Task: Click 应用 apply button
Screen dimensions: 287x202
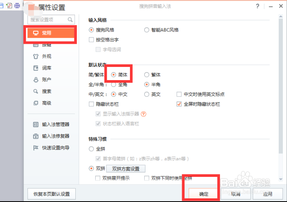Action: click(x=267, y=194)
